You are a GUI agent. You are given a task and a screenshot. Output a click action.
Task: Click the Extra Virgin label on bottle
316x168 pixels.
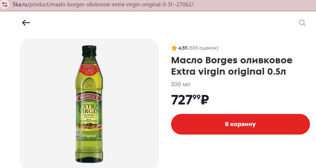[x=89, y=109]
